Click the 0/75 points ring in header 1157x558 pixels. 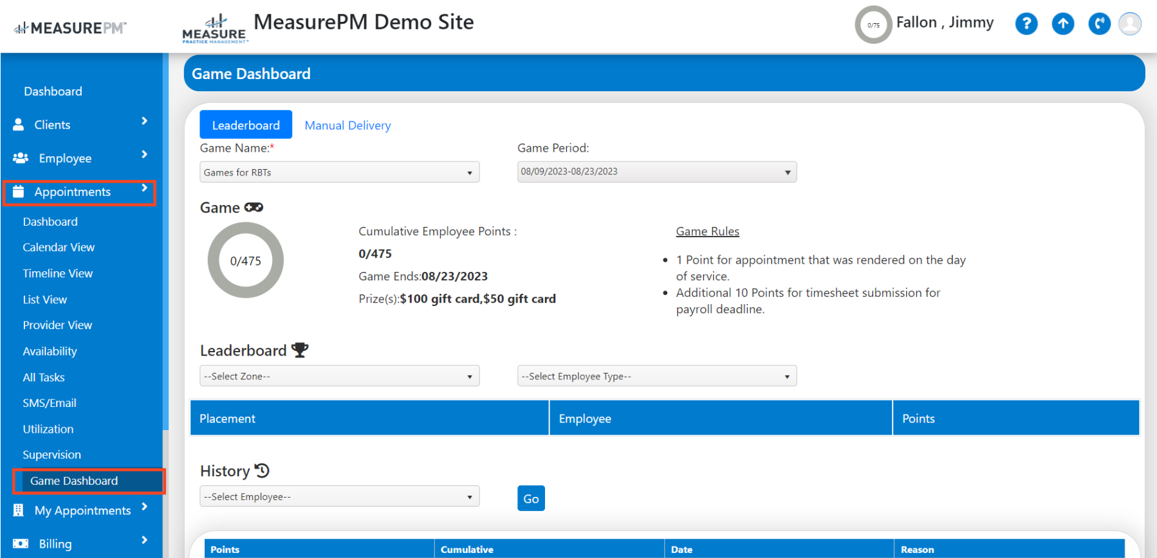tap(873, 25)
